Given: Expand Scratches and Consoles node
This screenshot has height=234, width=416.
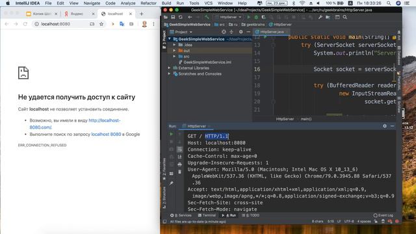Looking at the screenshot, I should tap(170, 74).
